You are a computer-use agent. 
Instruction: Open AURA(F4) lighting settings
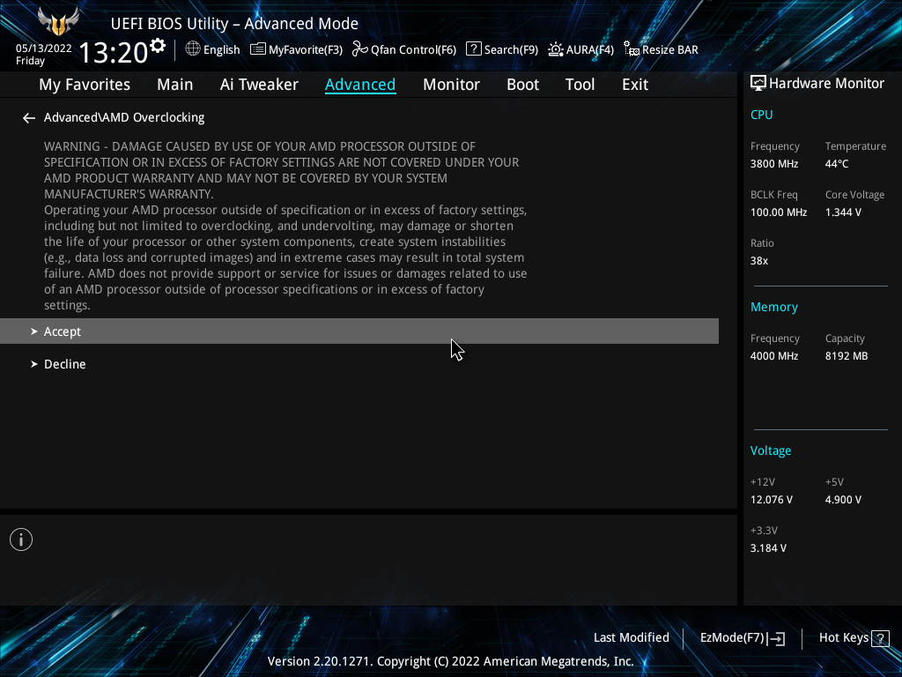tap(580, 49)
